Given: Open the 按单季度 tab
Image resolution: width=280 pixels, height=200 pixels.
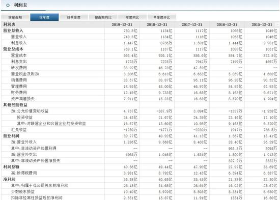Looking at the screenshot, I should pyautogui.click(x=74, y=17).
